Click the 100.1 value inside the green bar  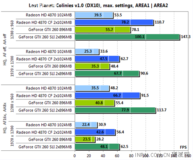coord(140,37)
